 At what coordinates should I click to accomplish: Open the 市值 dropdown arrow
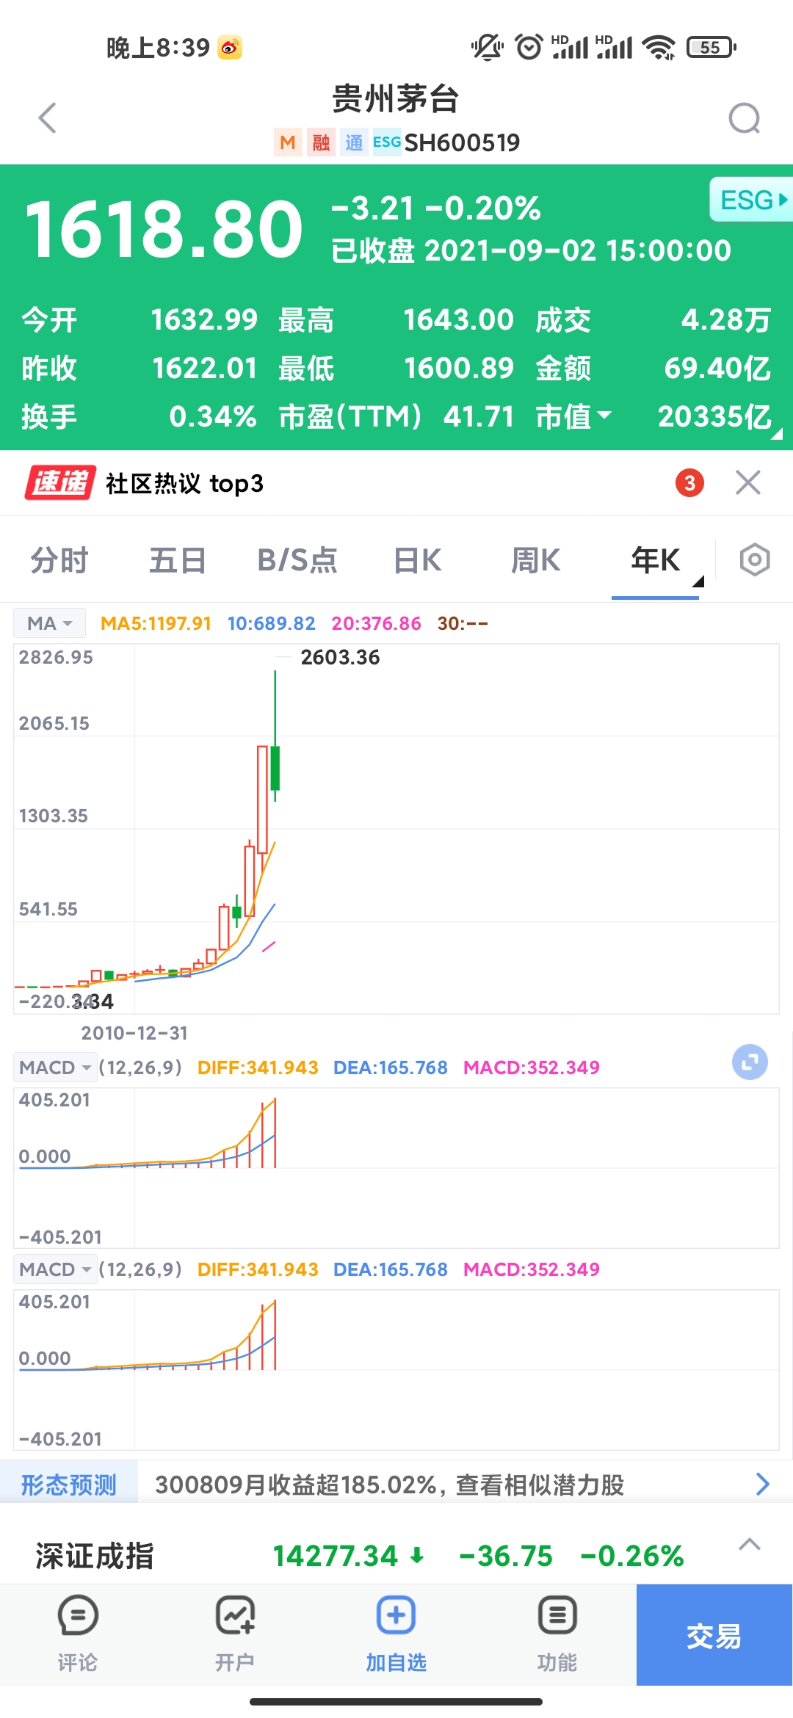[605, 416]
